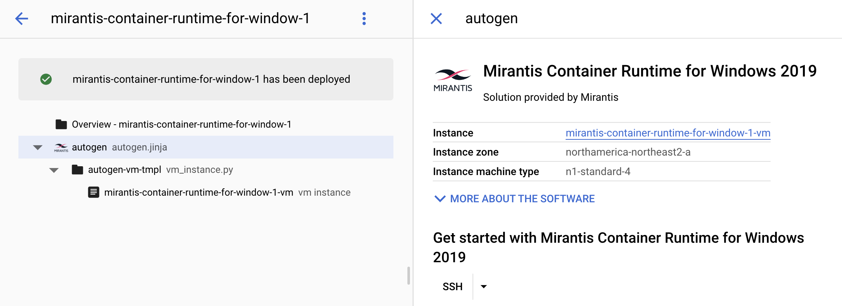Screen dimensions: 842x306
Task: Click the autogen.jinja file label
Action: pos(139,147)
